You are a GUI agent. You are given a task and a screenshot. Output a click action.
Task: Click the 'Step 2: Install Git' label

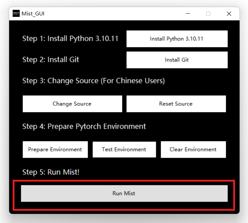coord(51,60)
